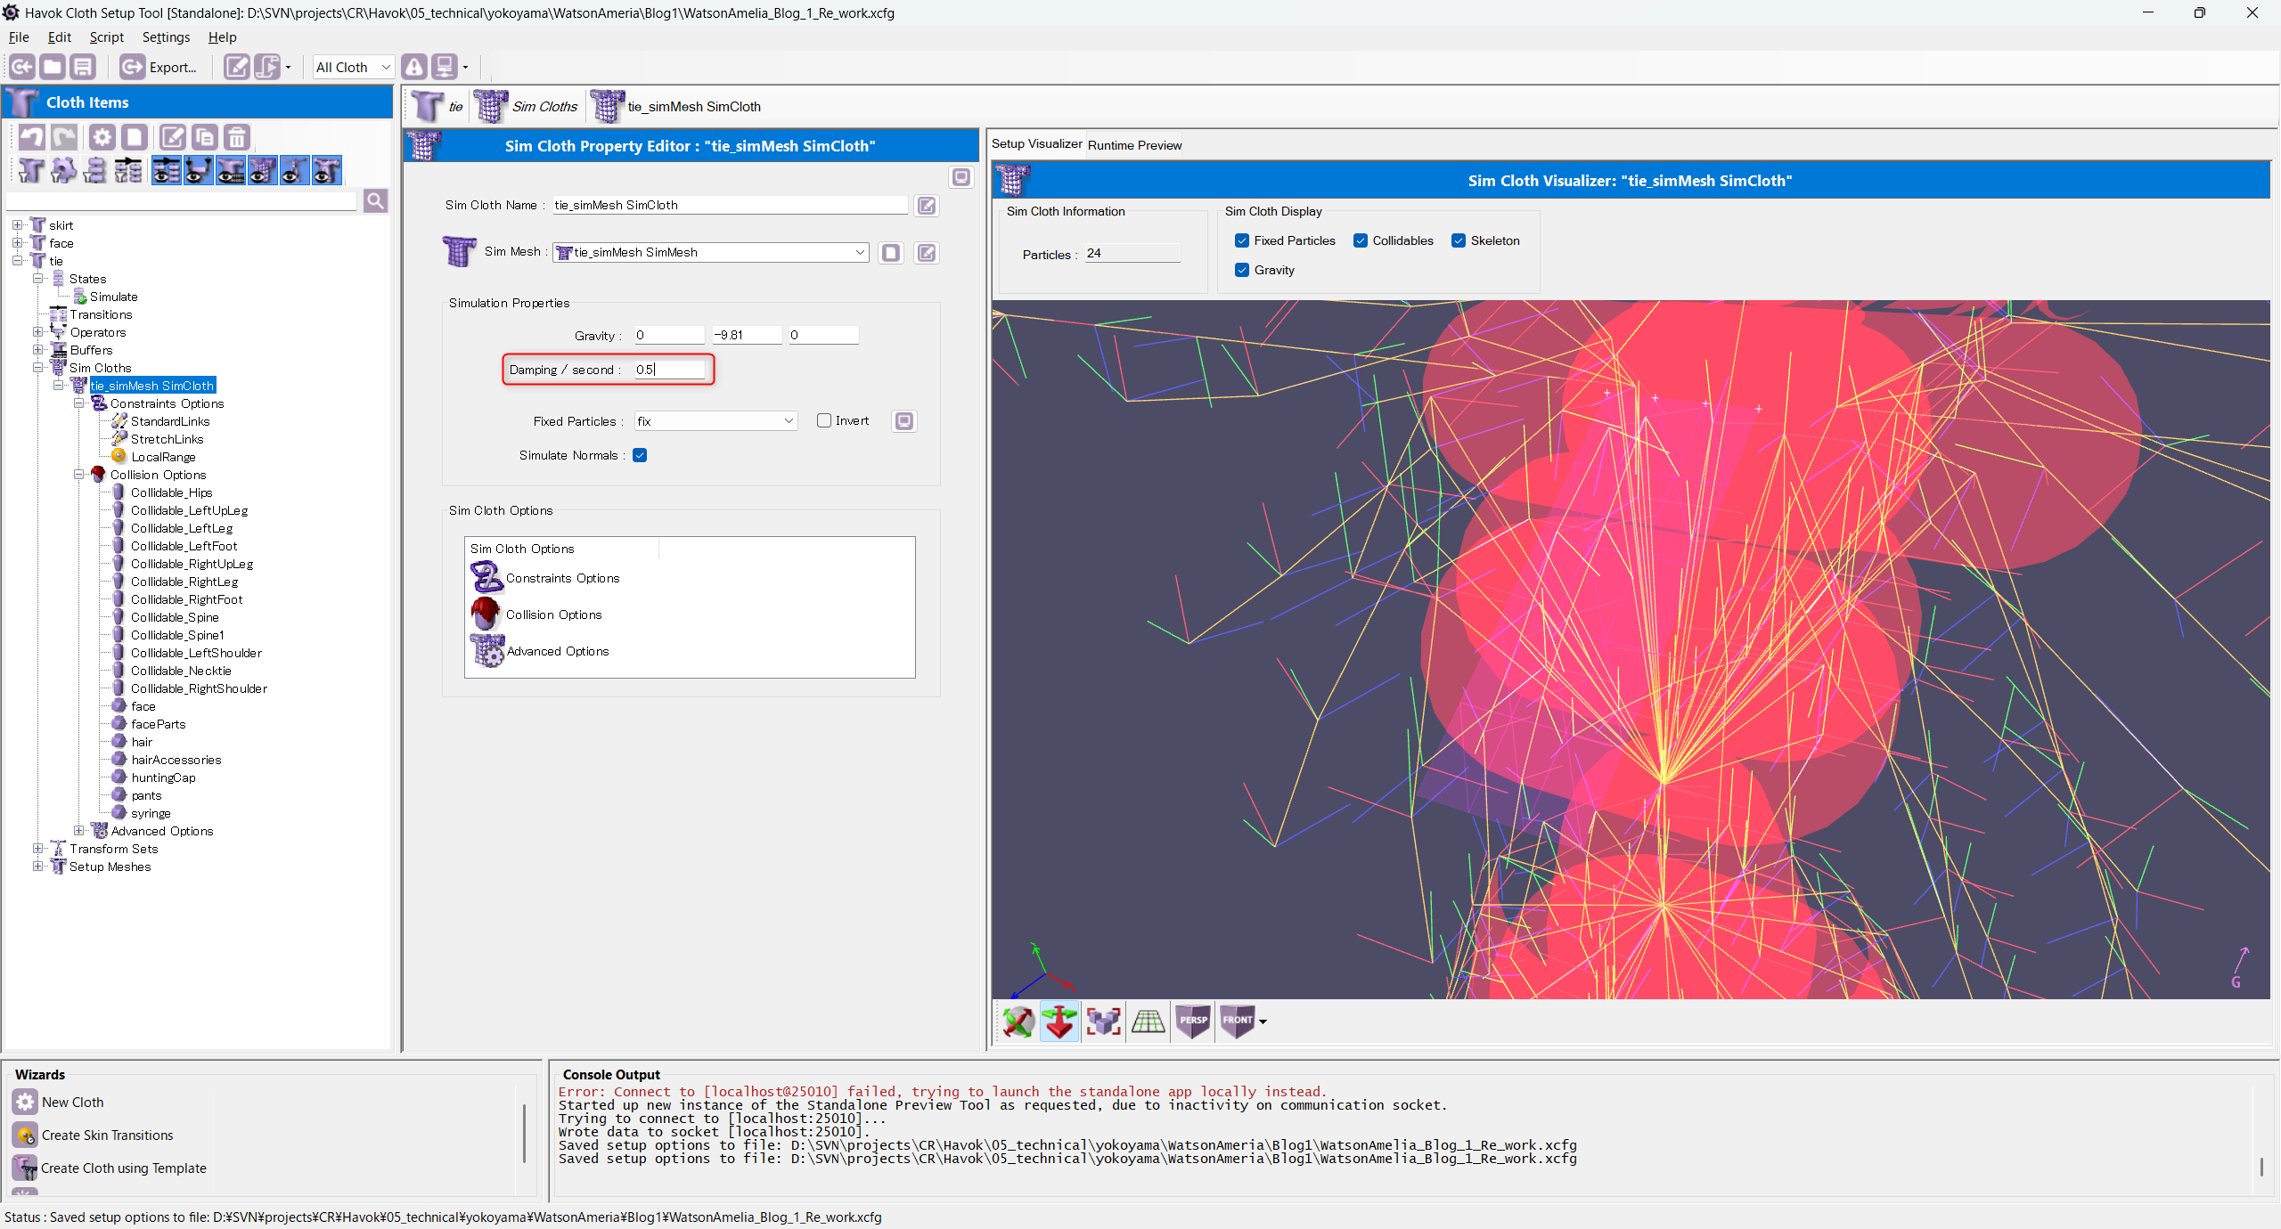The height and width of the screenshot is (1229, 2281).
Task: Click the gear icon in Cloth Items toolbar
Action: click(x=102, y=137)
